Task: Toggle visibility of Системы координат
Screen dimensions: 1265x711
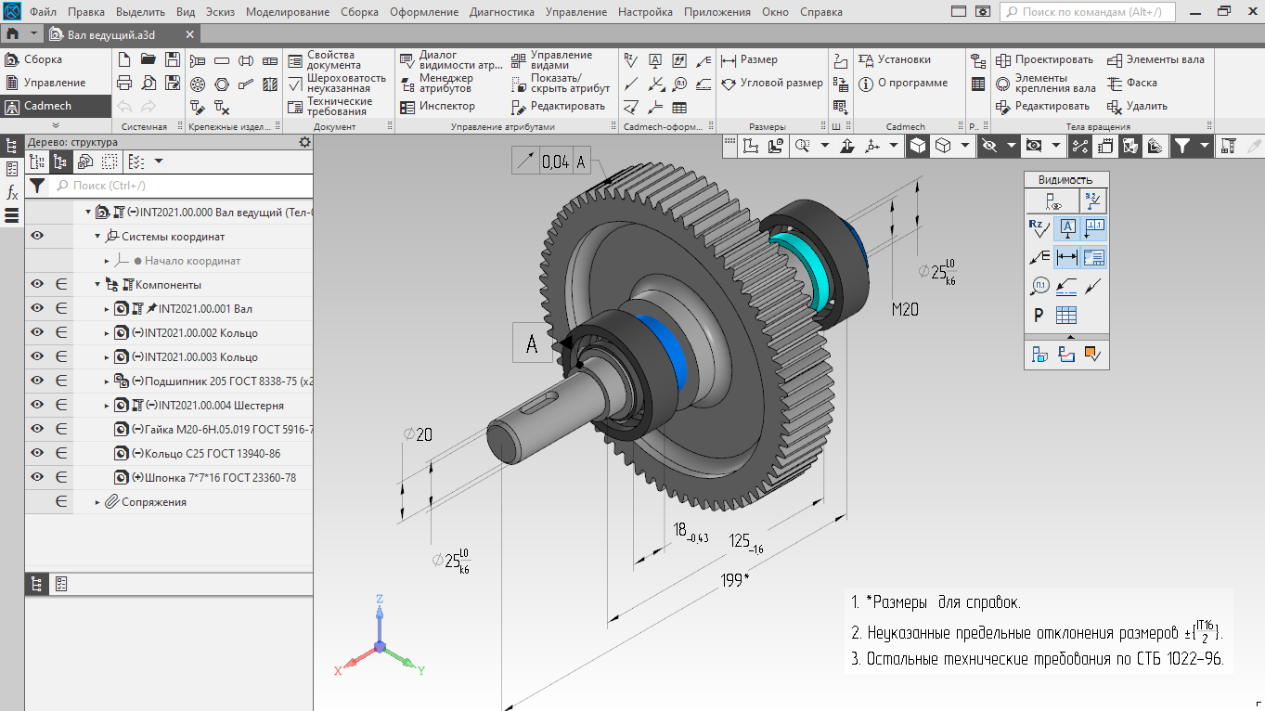Action: coord(37,236)
